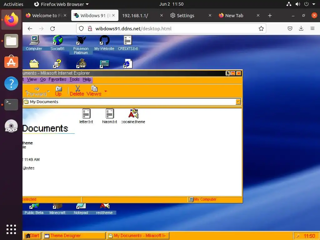This screenshot has height=240, width=320.
Task: Open the address bar dropdown arrow
Action: 238,102
